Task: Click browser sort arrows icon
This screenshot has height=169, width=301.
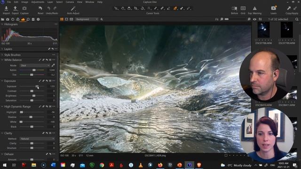Action: tap(260, 19)
